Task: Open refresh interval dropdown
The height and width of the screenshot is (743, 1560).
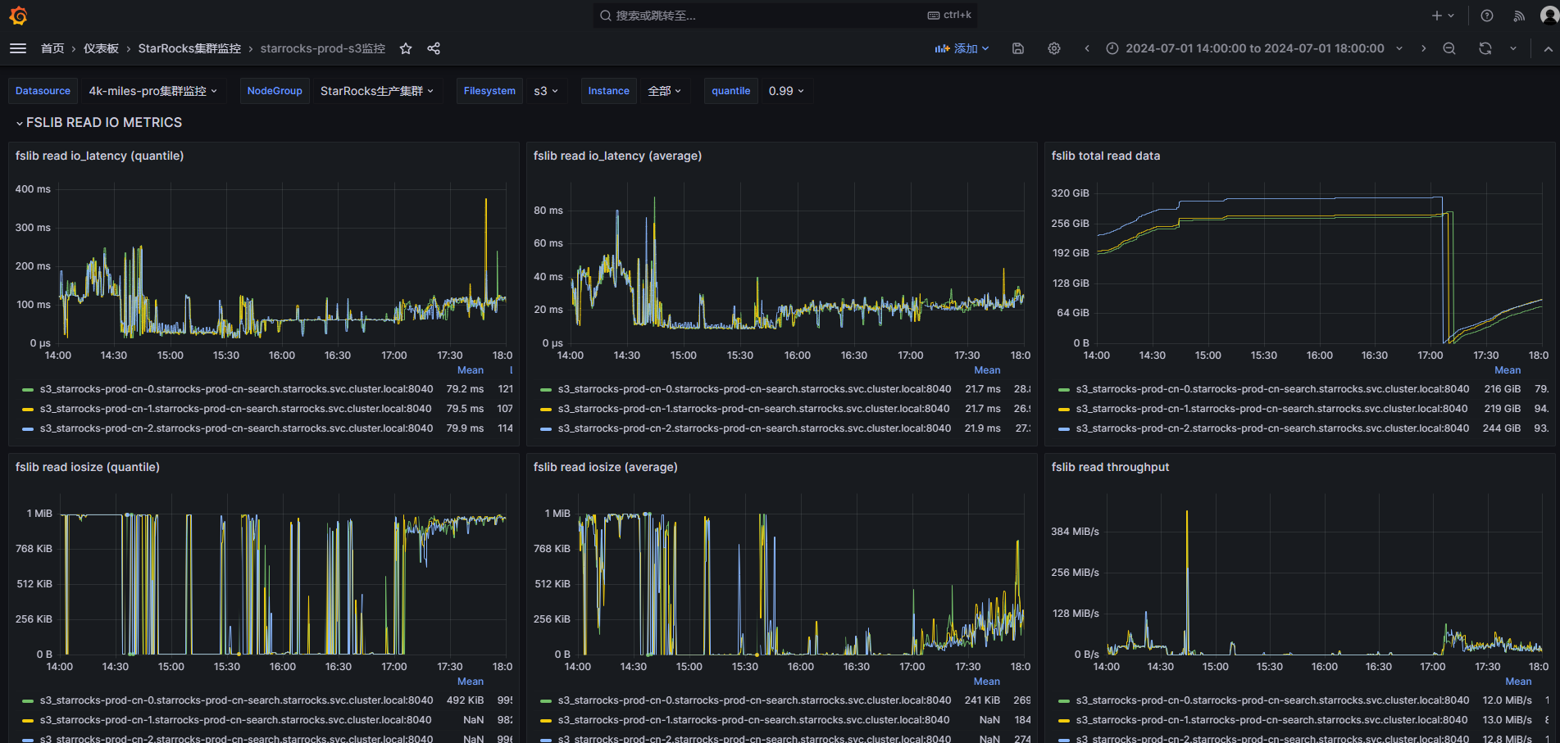Action: coord(1513,48)
